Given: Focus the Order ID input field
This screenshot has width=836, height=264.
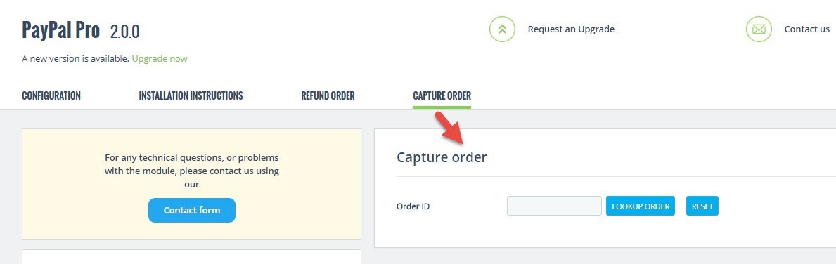Looking at the screenshot, I should point(554,206).
